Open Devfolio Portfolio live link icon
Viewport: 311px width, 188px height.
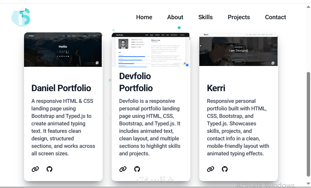[x=123, y=169]
